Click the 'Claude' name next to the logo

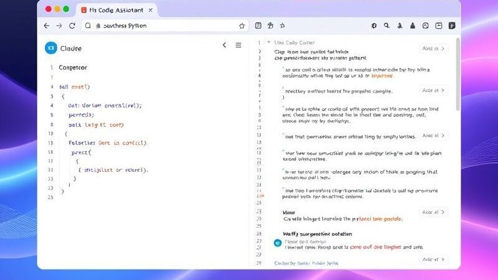pos(71,49)
